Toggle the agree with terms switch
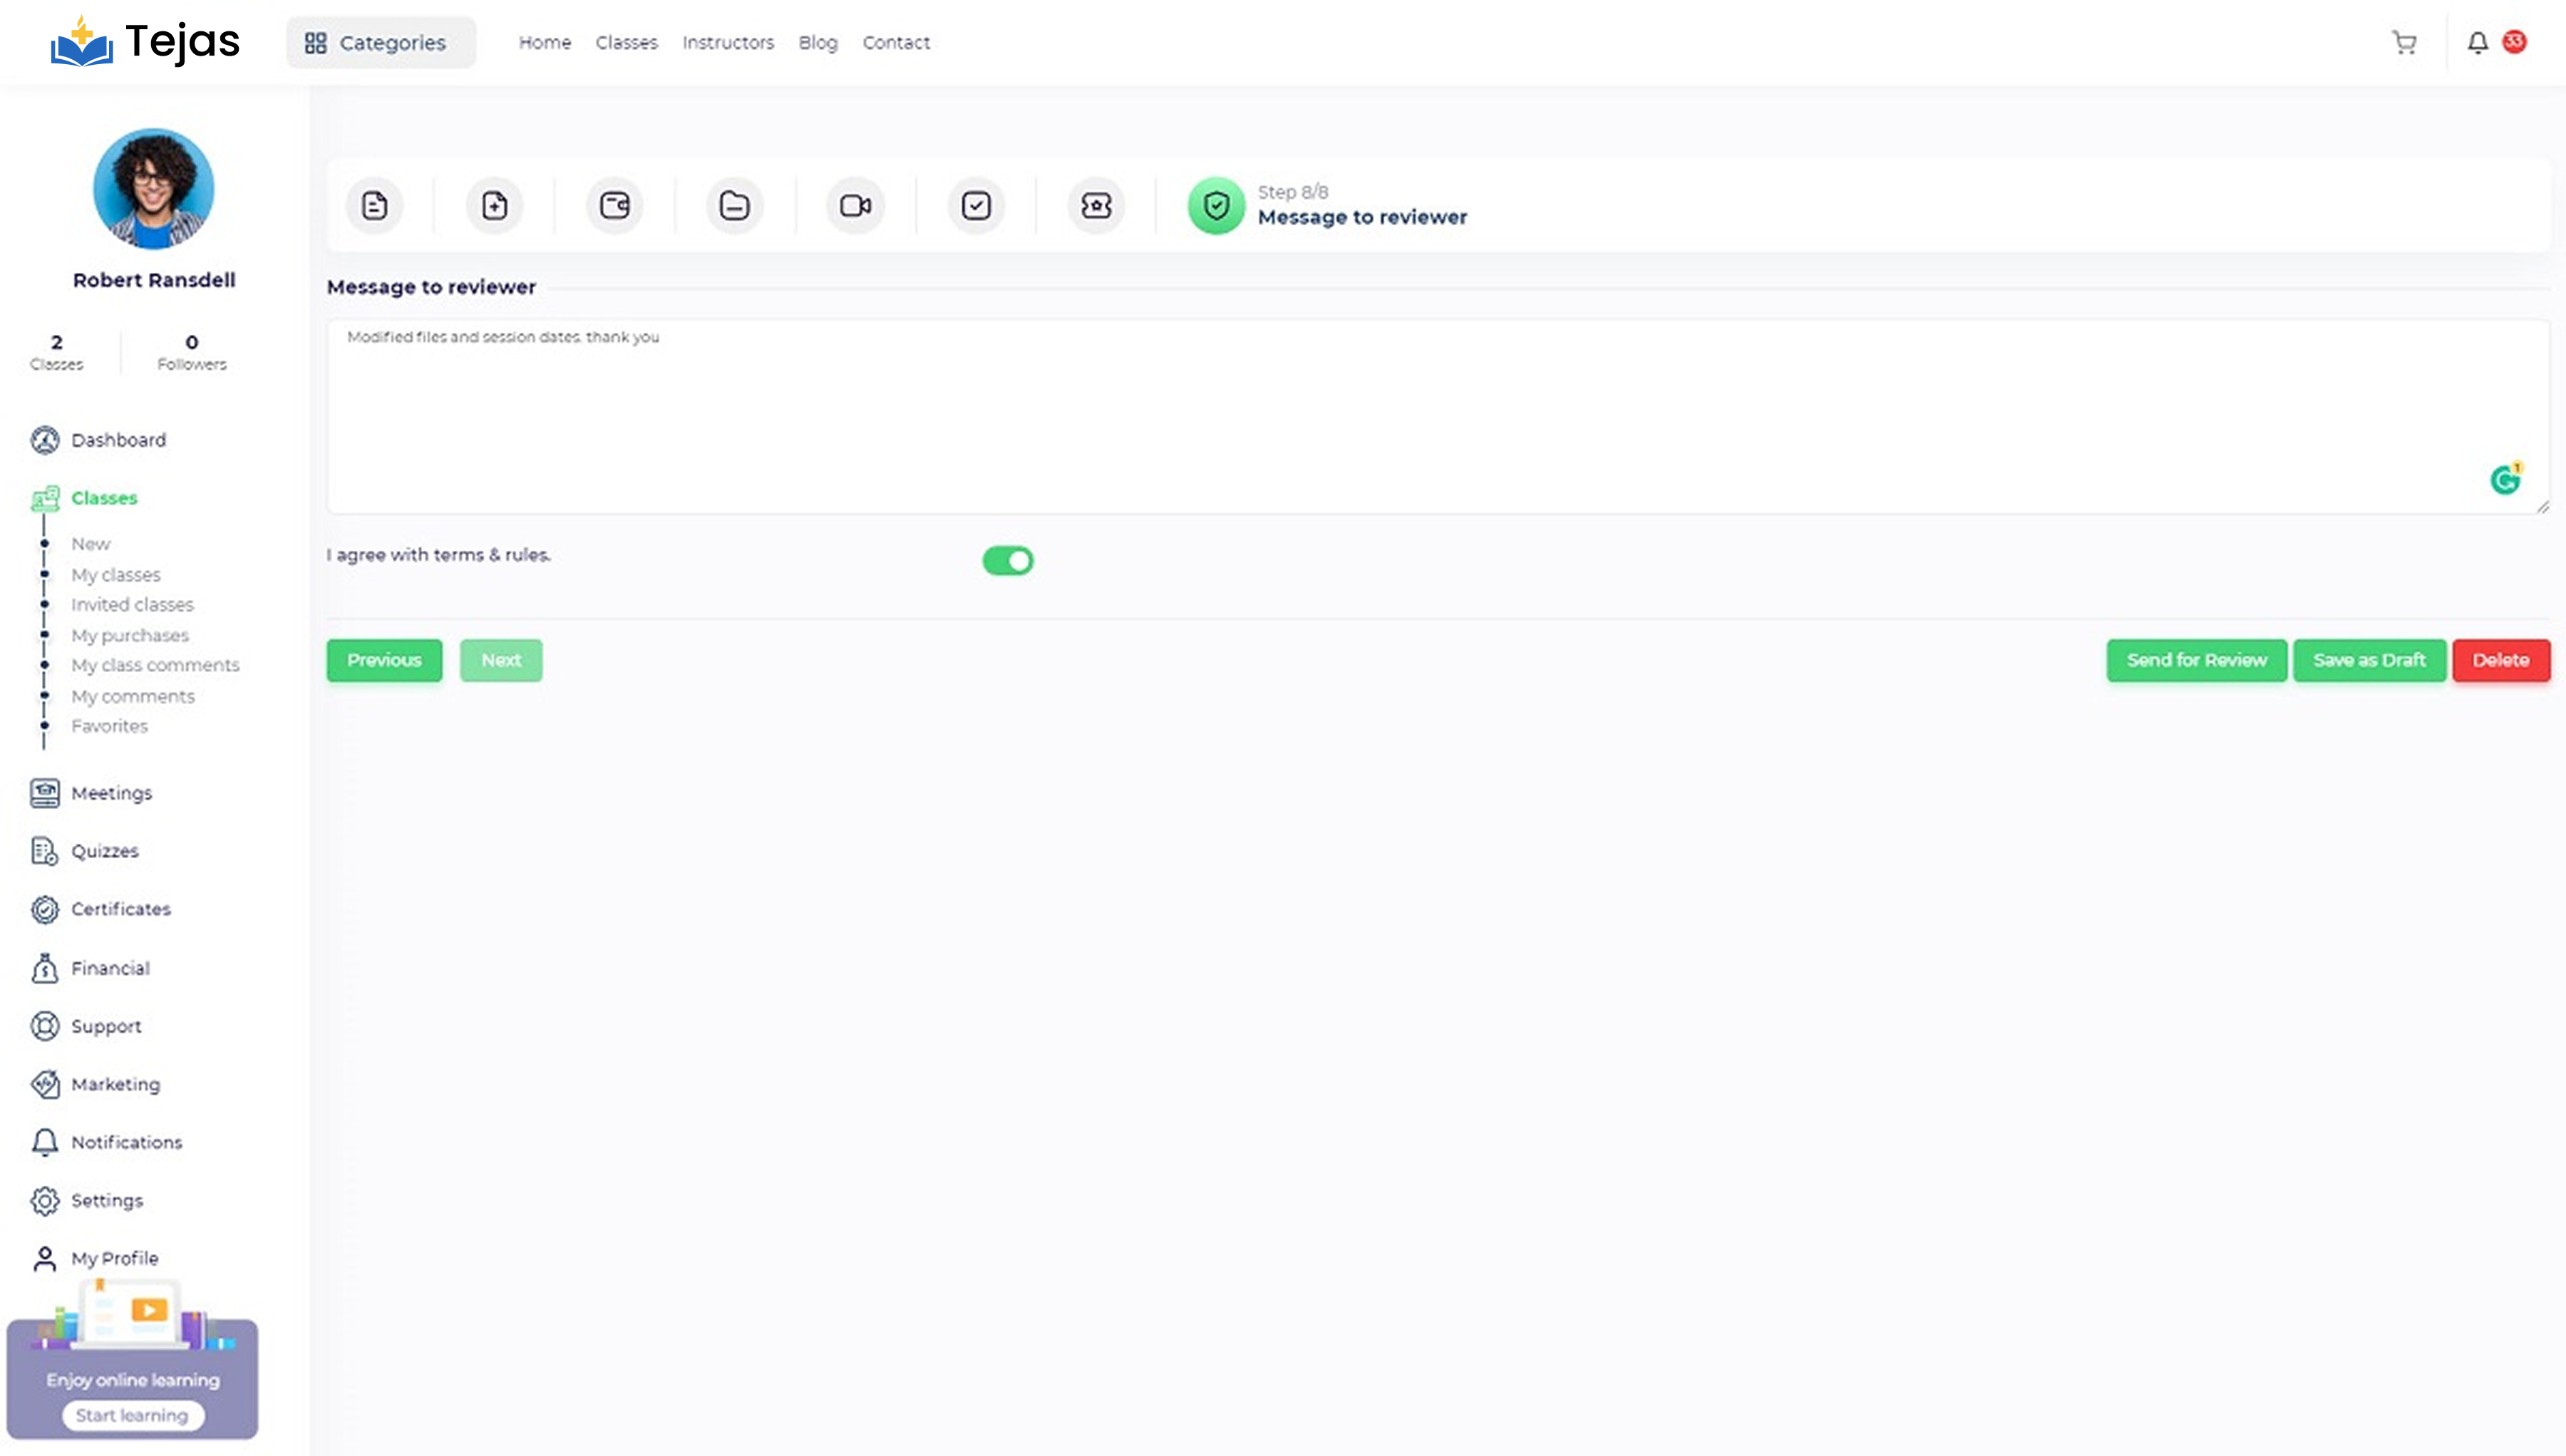This screenshot has height=1456, width=2566. (x=1007, y=561)
